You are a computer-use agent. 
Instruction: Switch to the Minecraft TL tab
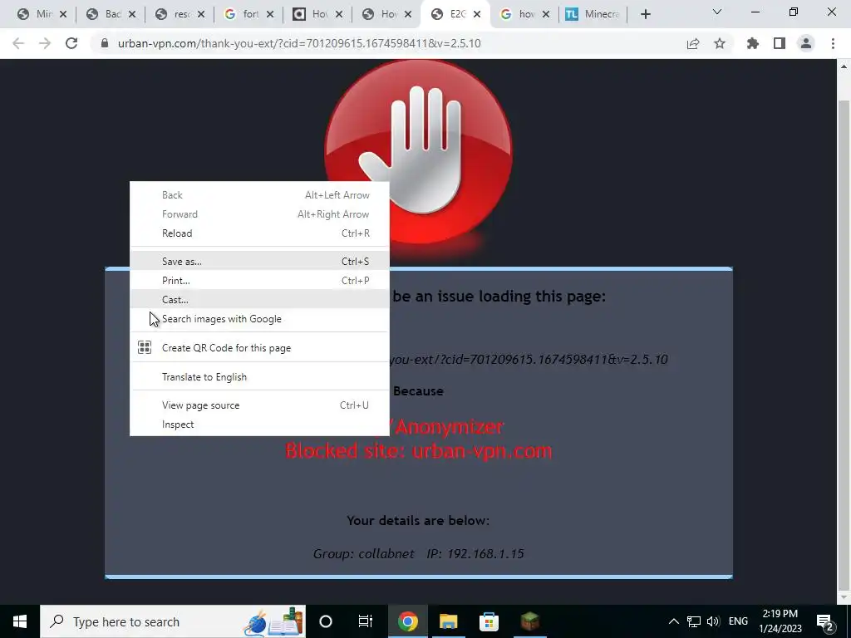[593, 15]
